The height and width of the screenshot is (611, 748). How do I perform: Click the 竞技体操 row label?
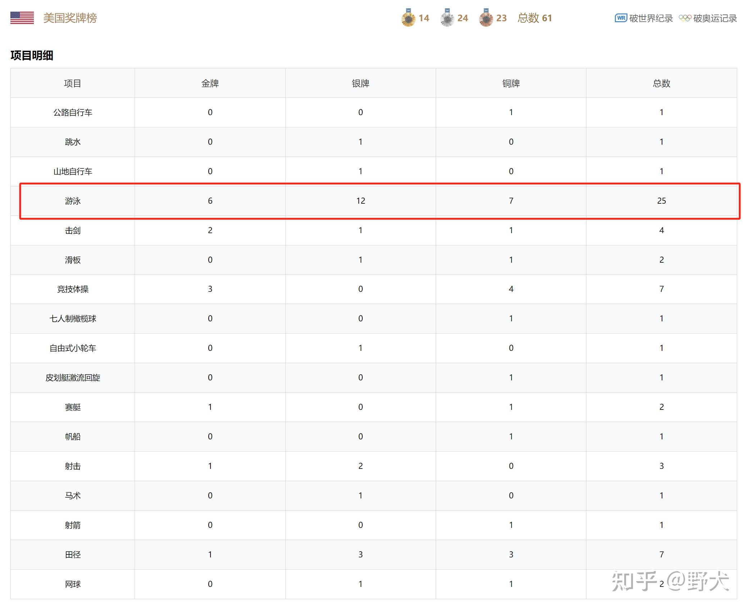[73, 289]
